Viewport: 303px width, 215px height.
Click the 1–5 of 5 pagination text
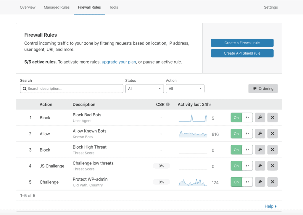pos(28,196)
